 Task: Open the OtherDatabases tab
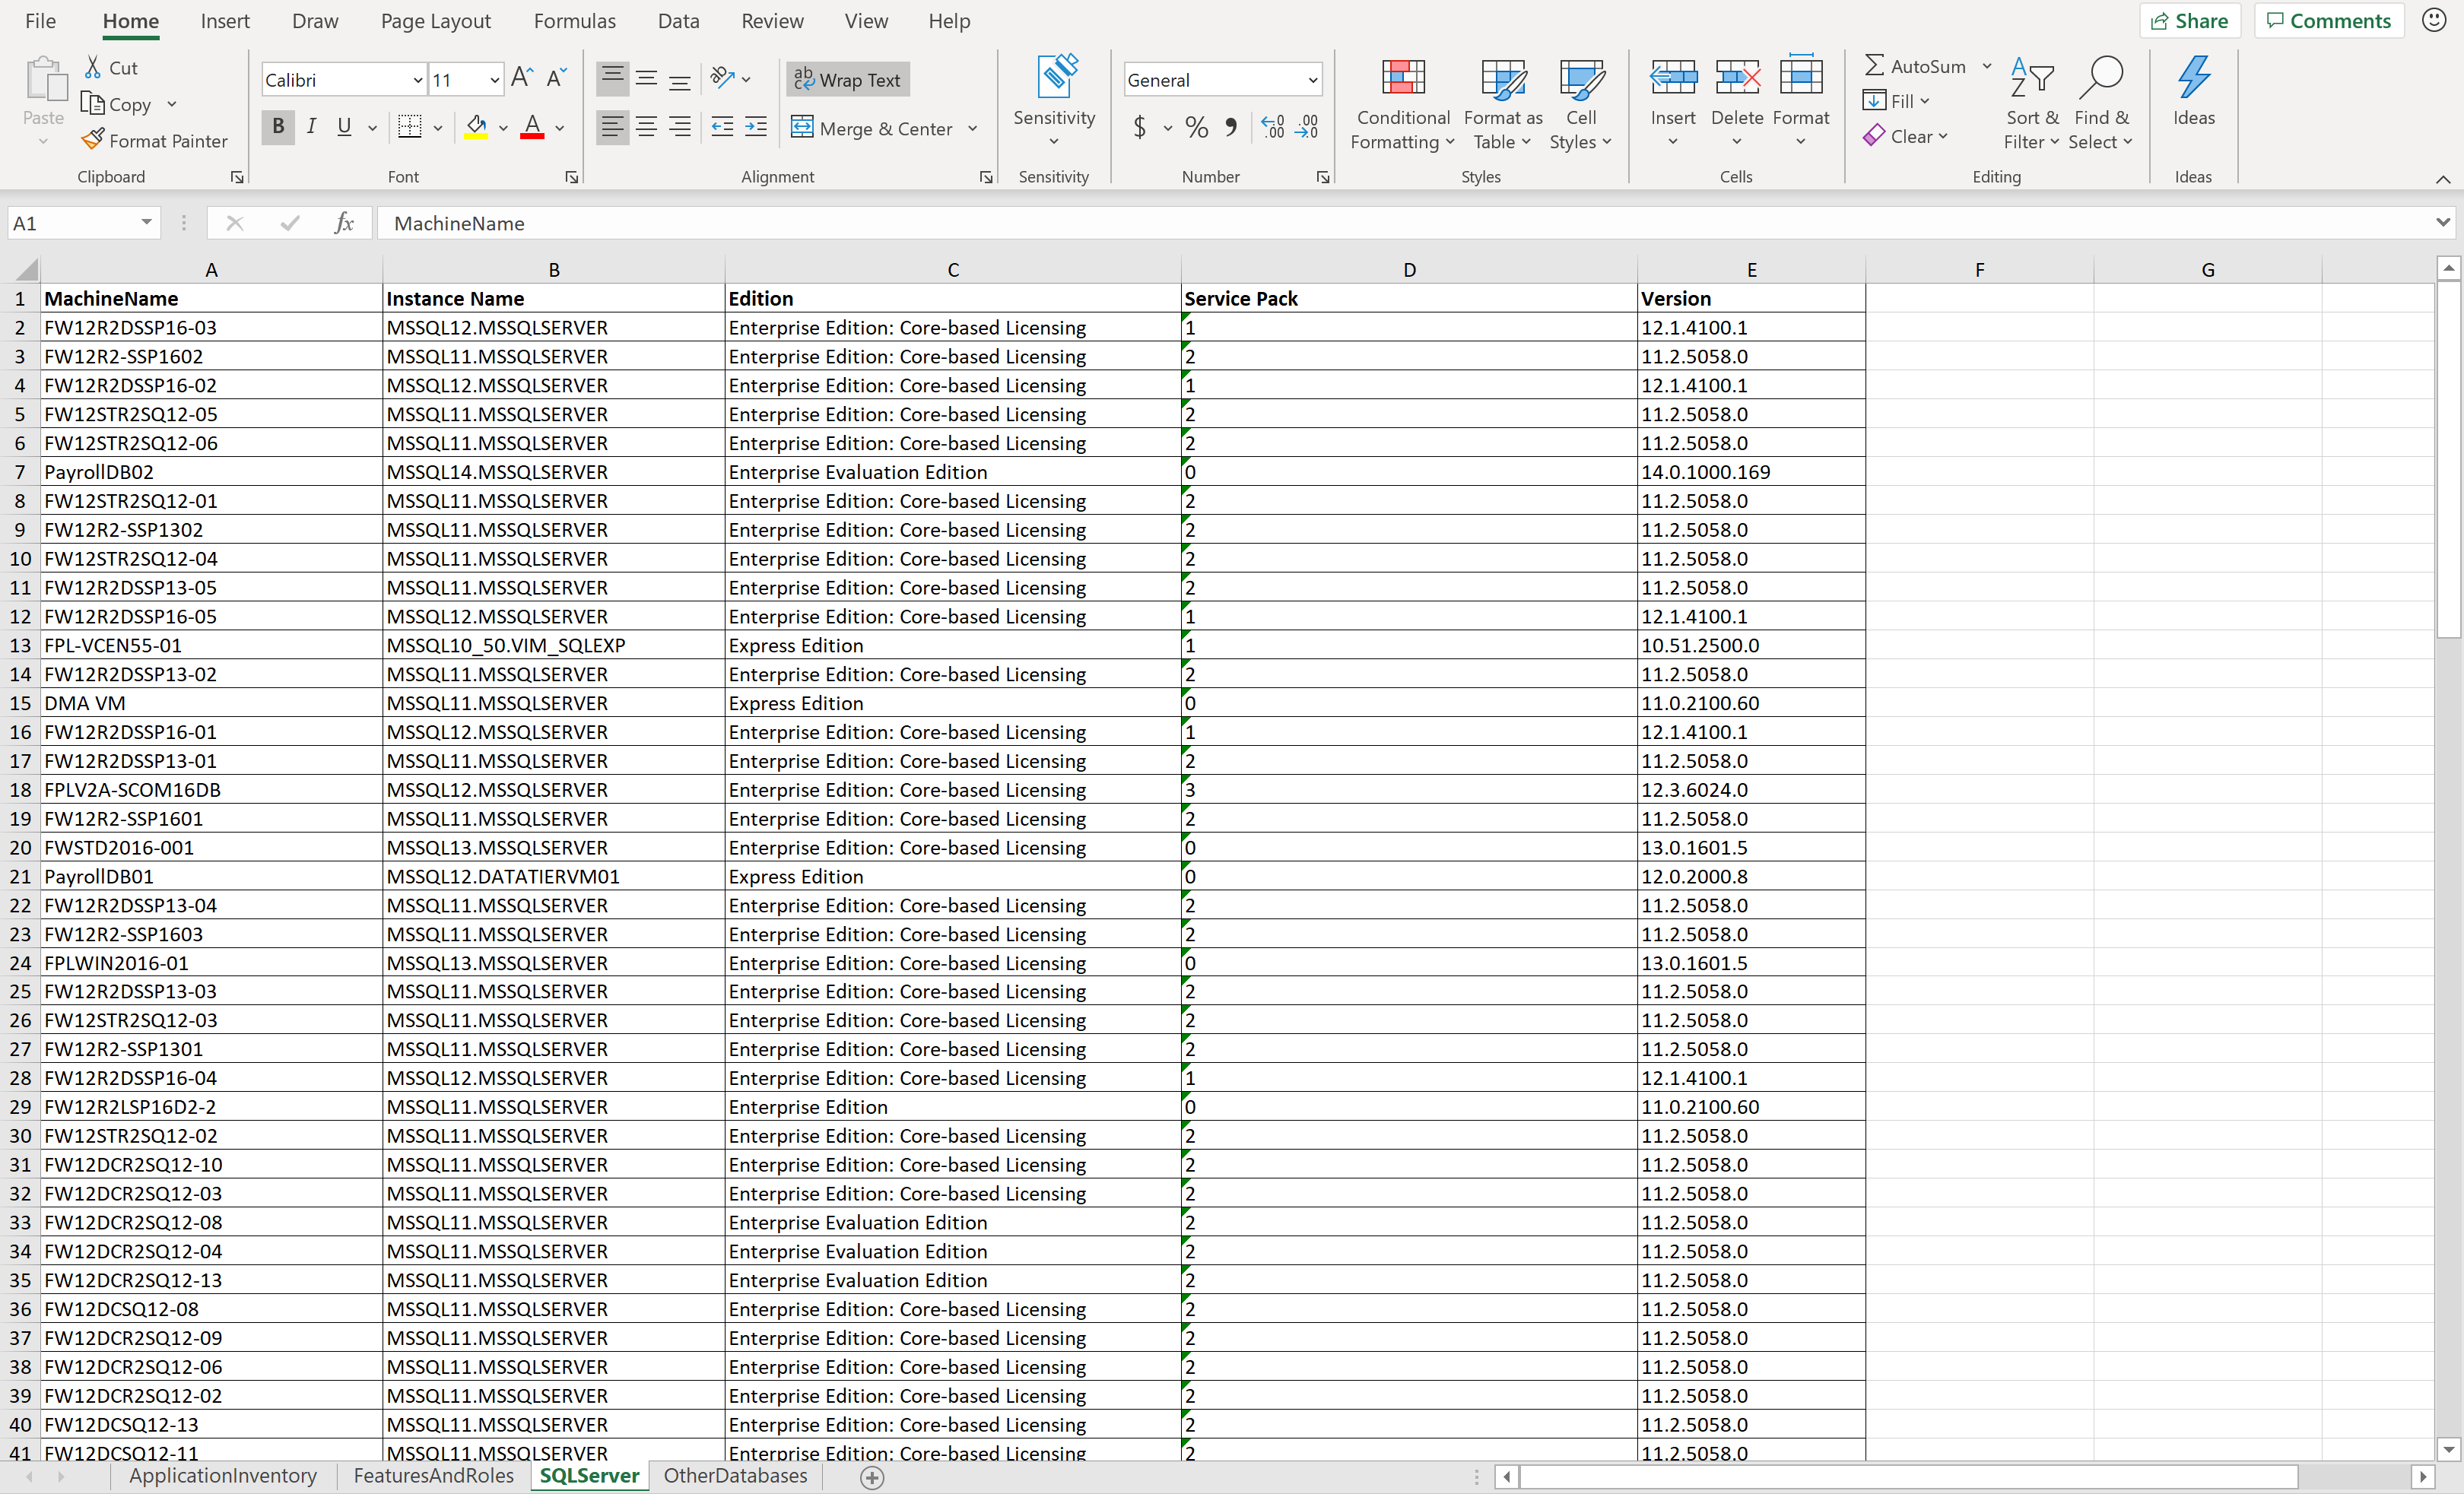point(735,1477)
